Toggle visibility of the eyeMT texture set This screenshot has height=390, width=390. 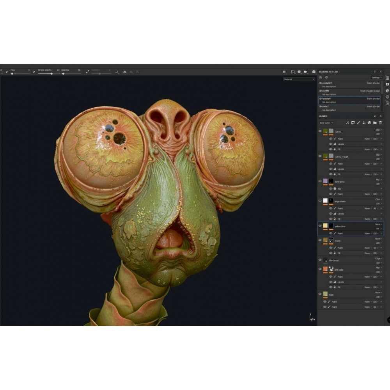click(x=321, y=91)
